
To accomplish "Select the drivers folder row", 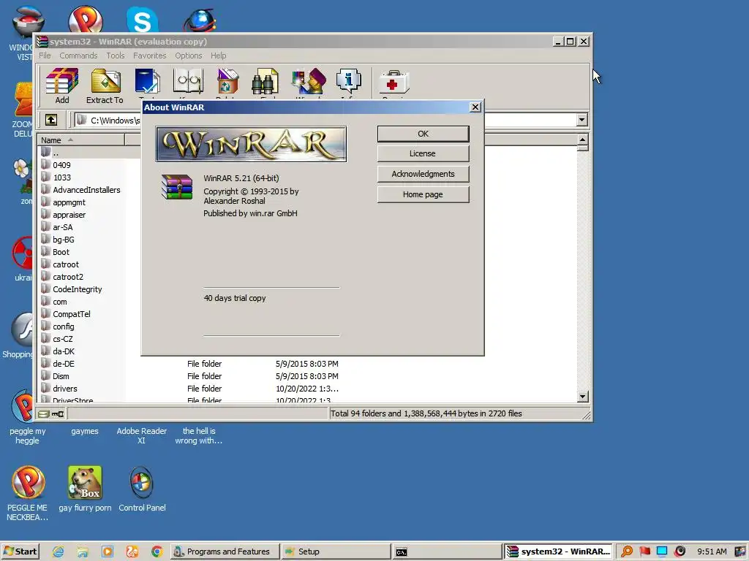I will (306, 389).
